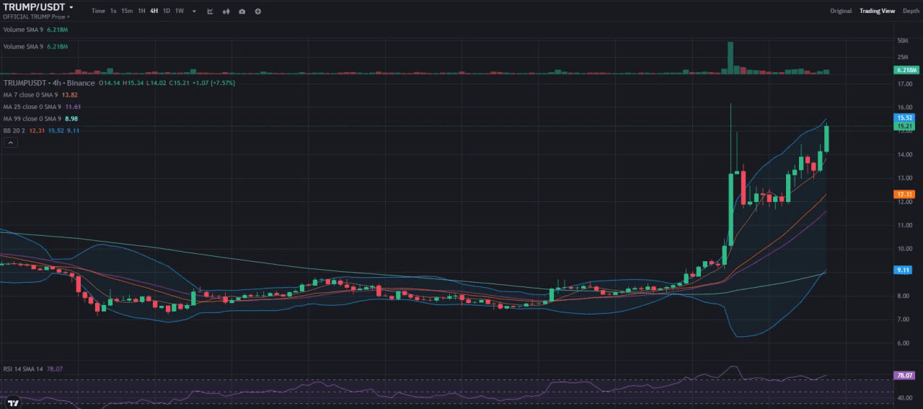Click the green 15.21 current price label
Image resolution: width=923 pixels, height=409 pixels.
[x=905, y=126]
